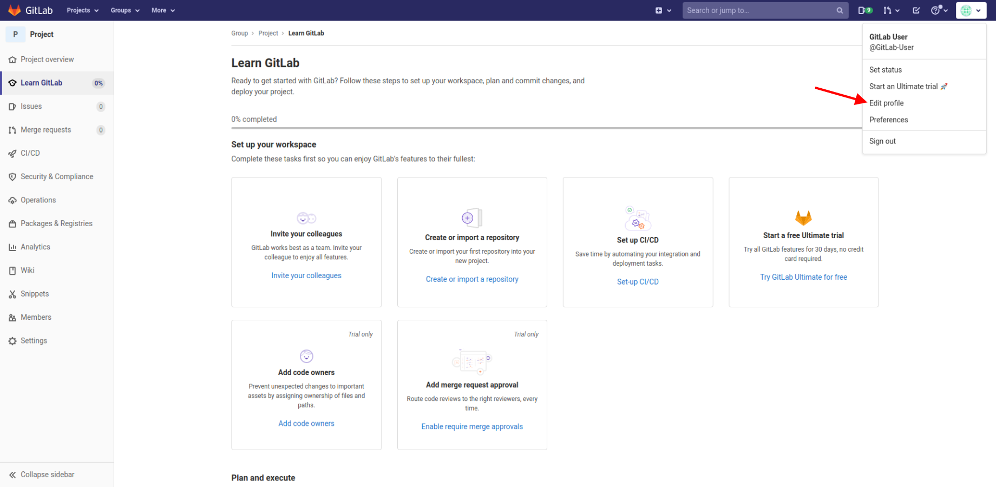Click Enable require merge approvals link
Image resolution: width=996 pixels, height=487 pixels.
click(x=472, y=426)
